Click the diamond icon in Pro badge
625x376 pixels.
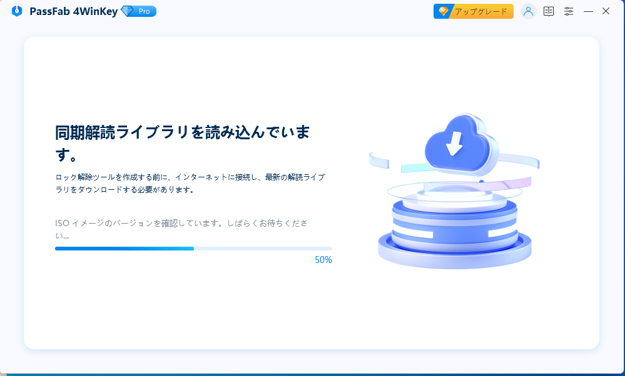pyautogui.click(x=128, y=11)
